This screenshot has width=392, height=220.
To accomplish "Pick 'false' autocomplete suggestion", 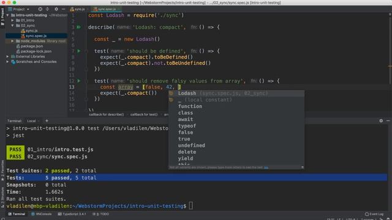I will [236, 132].
